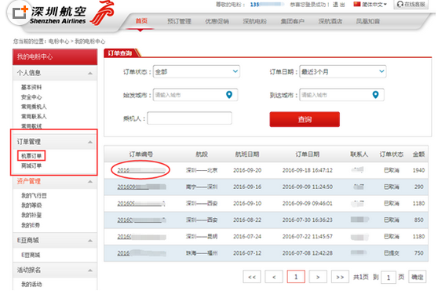Collapse the 个人信息 sidebar section

click(x=90, y=73)
